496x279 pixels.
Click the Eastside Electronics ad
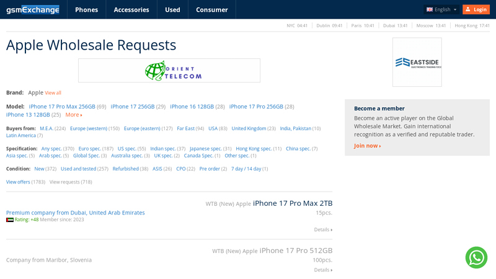coord(417,63)
